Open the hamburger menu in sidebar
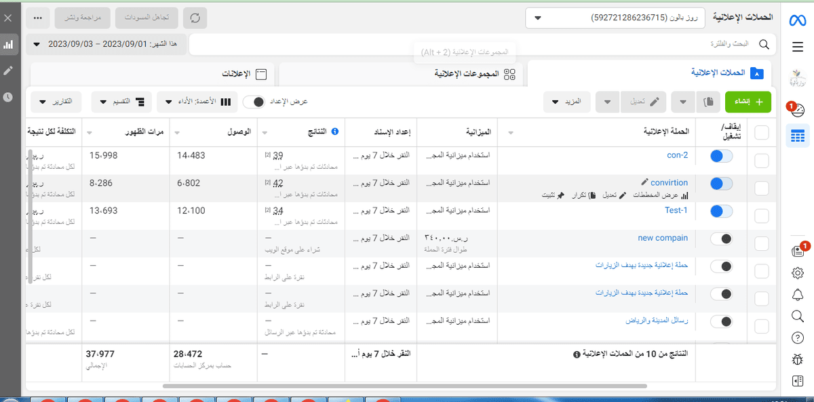 [797, 46]
